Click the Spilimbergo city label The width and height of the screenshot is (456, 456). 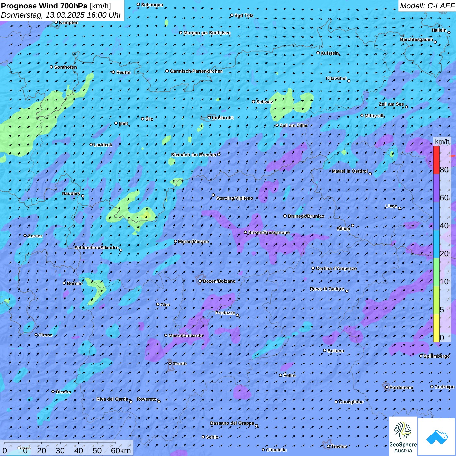click(436, 356)
